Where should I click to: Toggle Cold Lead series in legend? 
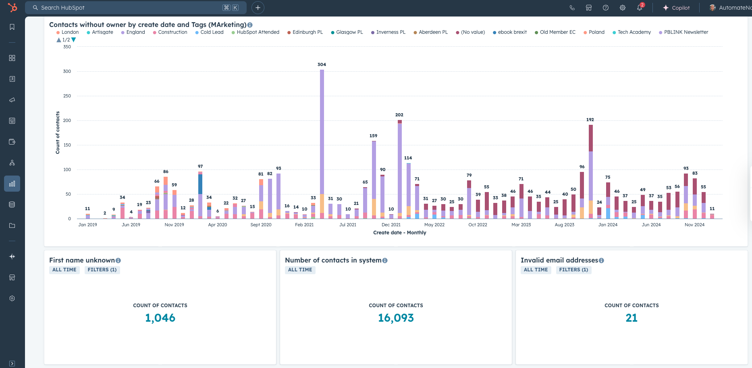tap(210, 32)
